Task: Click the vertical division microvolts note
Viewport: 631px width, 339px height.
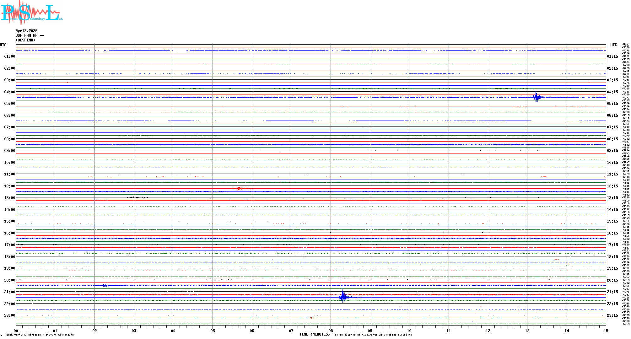Action: pos(40,335)
